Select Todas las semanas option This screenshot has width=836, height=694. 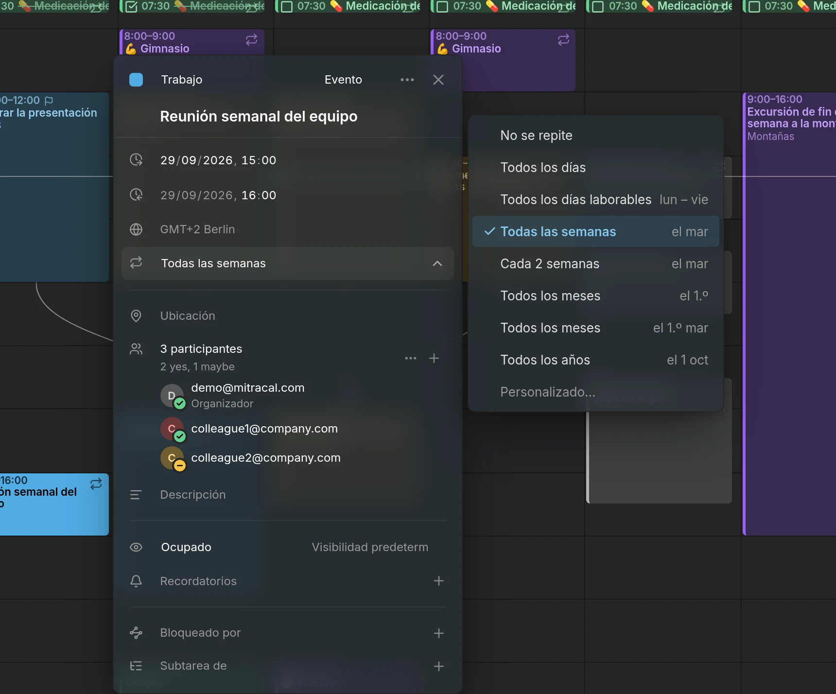click(x=596, y=232)
